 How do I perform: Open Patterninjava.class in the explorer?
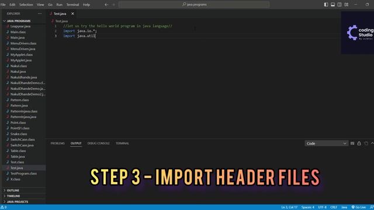coord(24,111)
